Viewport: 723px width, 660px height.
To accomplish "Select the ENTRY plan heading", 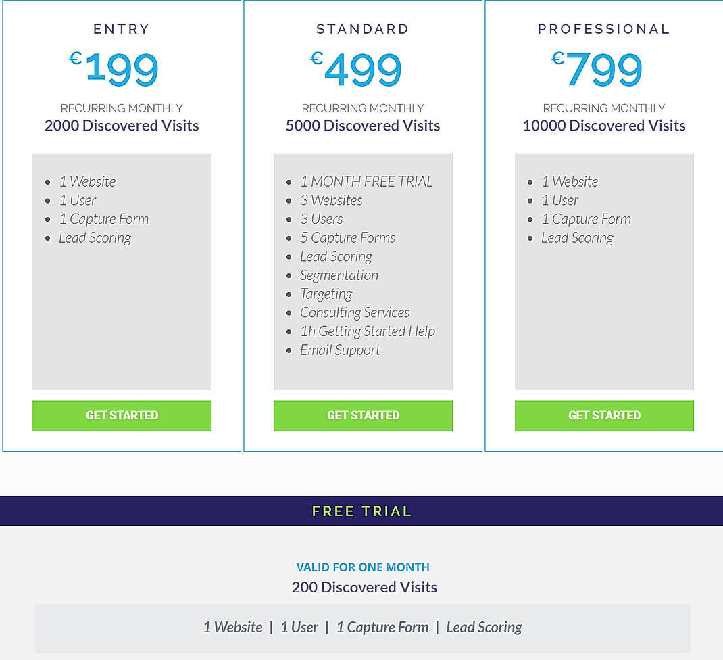I will 122,29.
